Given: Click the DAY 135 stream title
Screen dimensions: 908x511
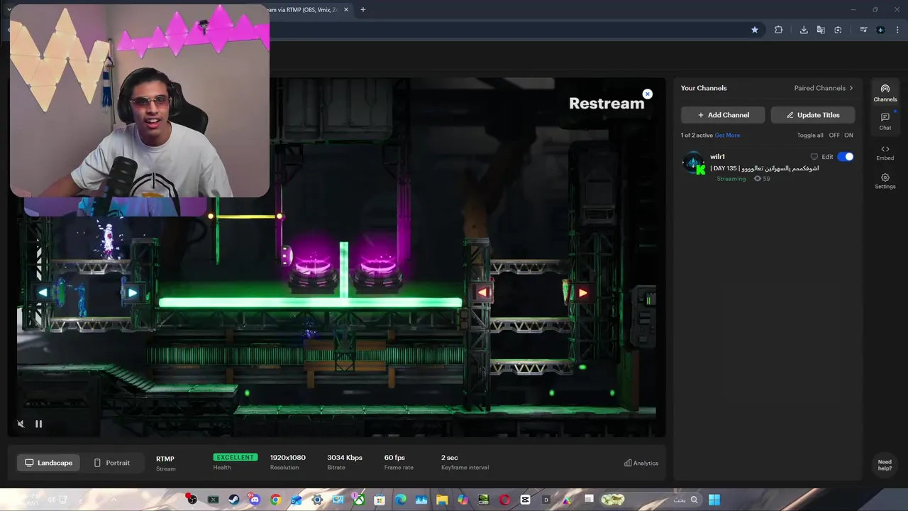Looking at the screenshot, I should (765, 168).
